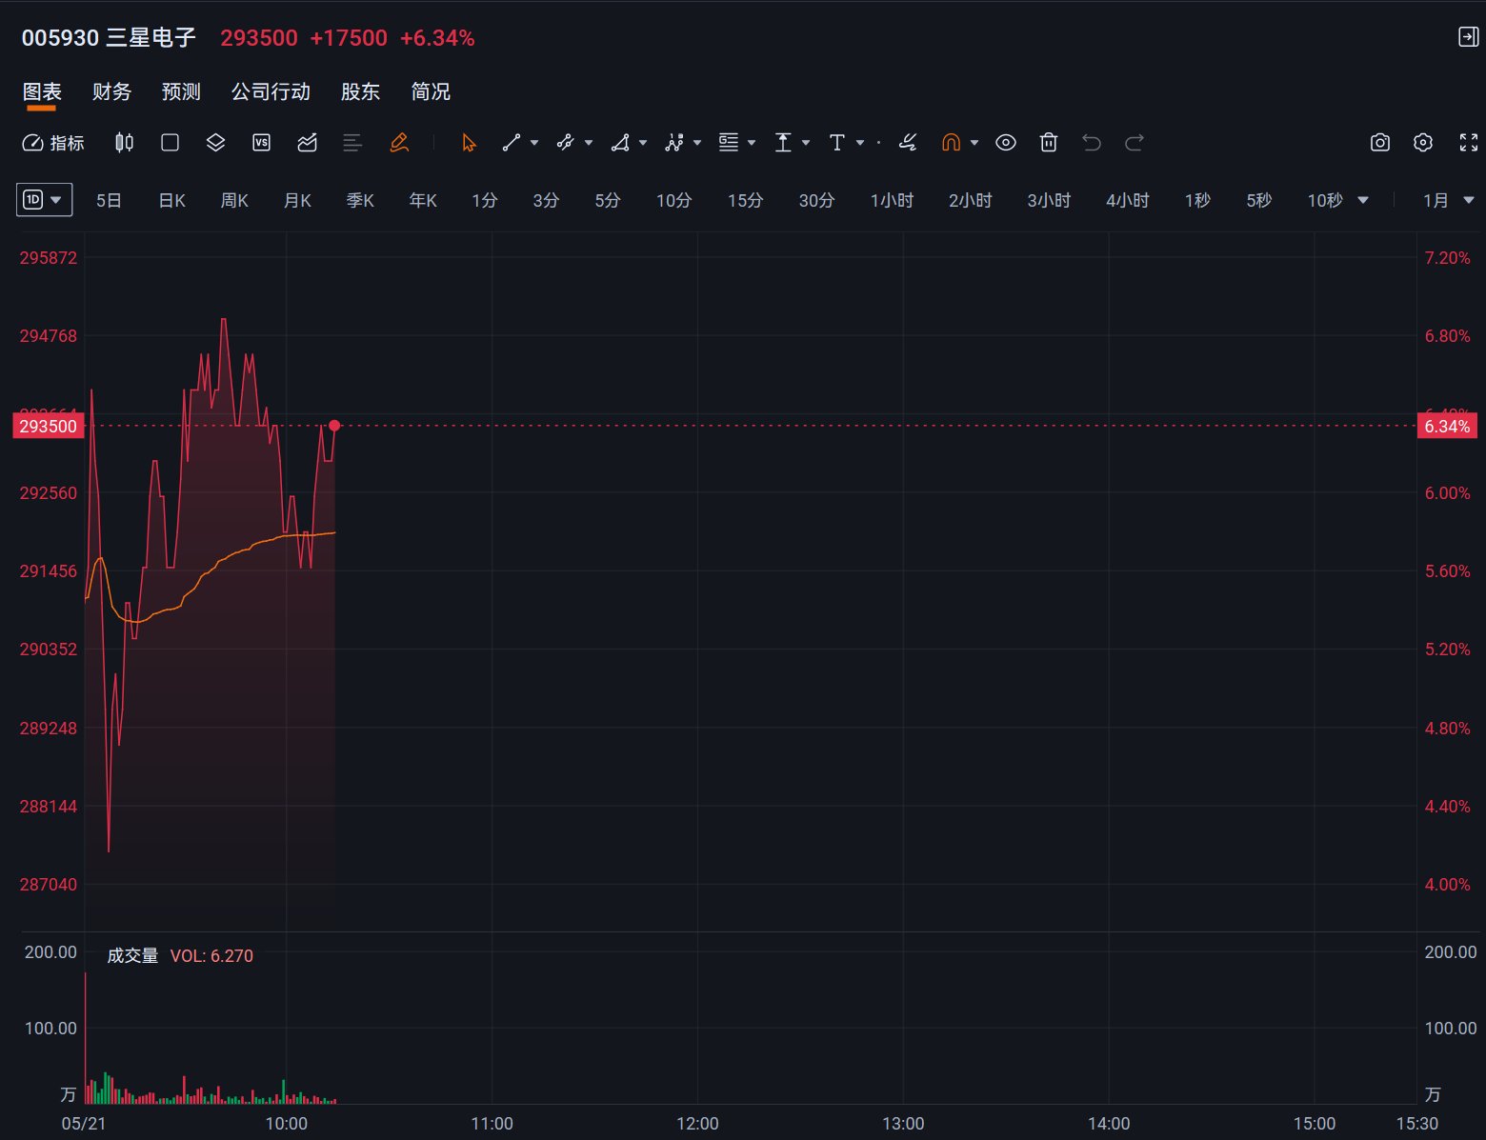Toggle the orange pencil drawing mode
Image resolution: width=1486 pixels, height=1140 pixels.
(399, 143)
